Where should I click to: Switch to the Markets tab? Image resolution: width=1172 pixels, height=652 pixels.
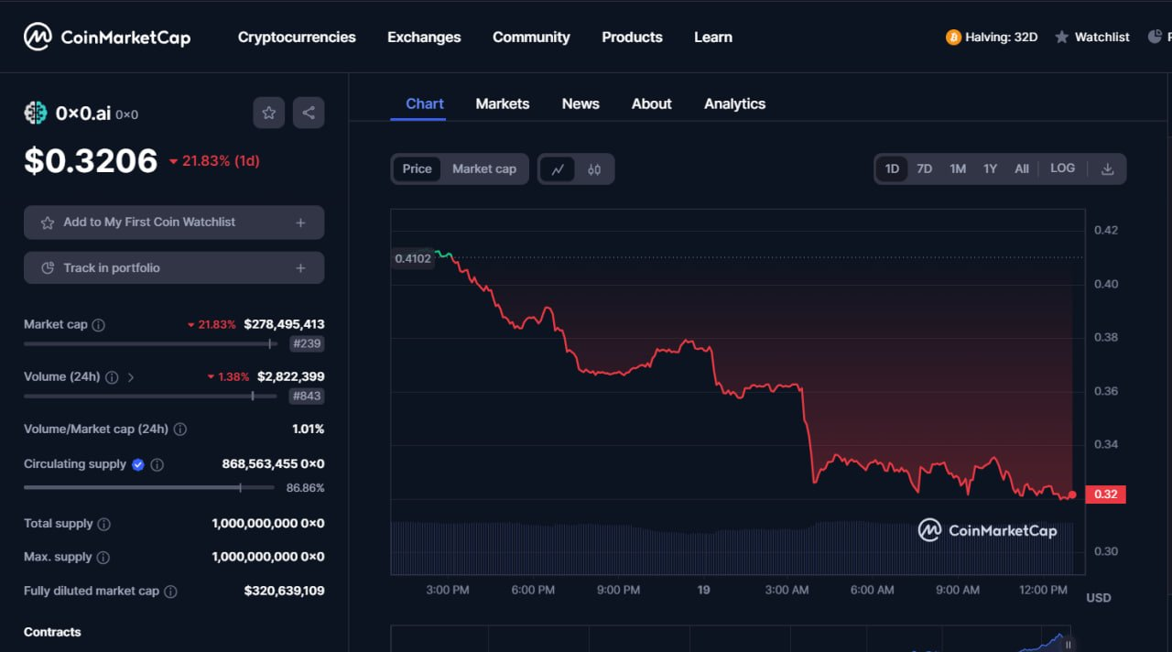coord(502,103)
